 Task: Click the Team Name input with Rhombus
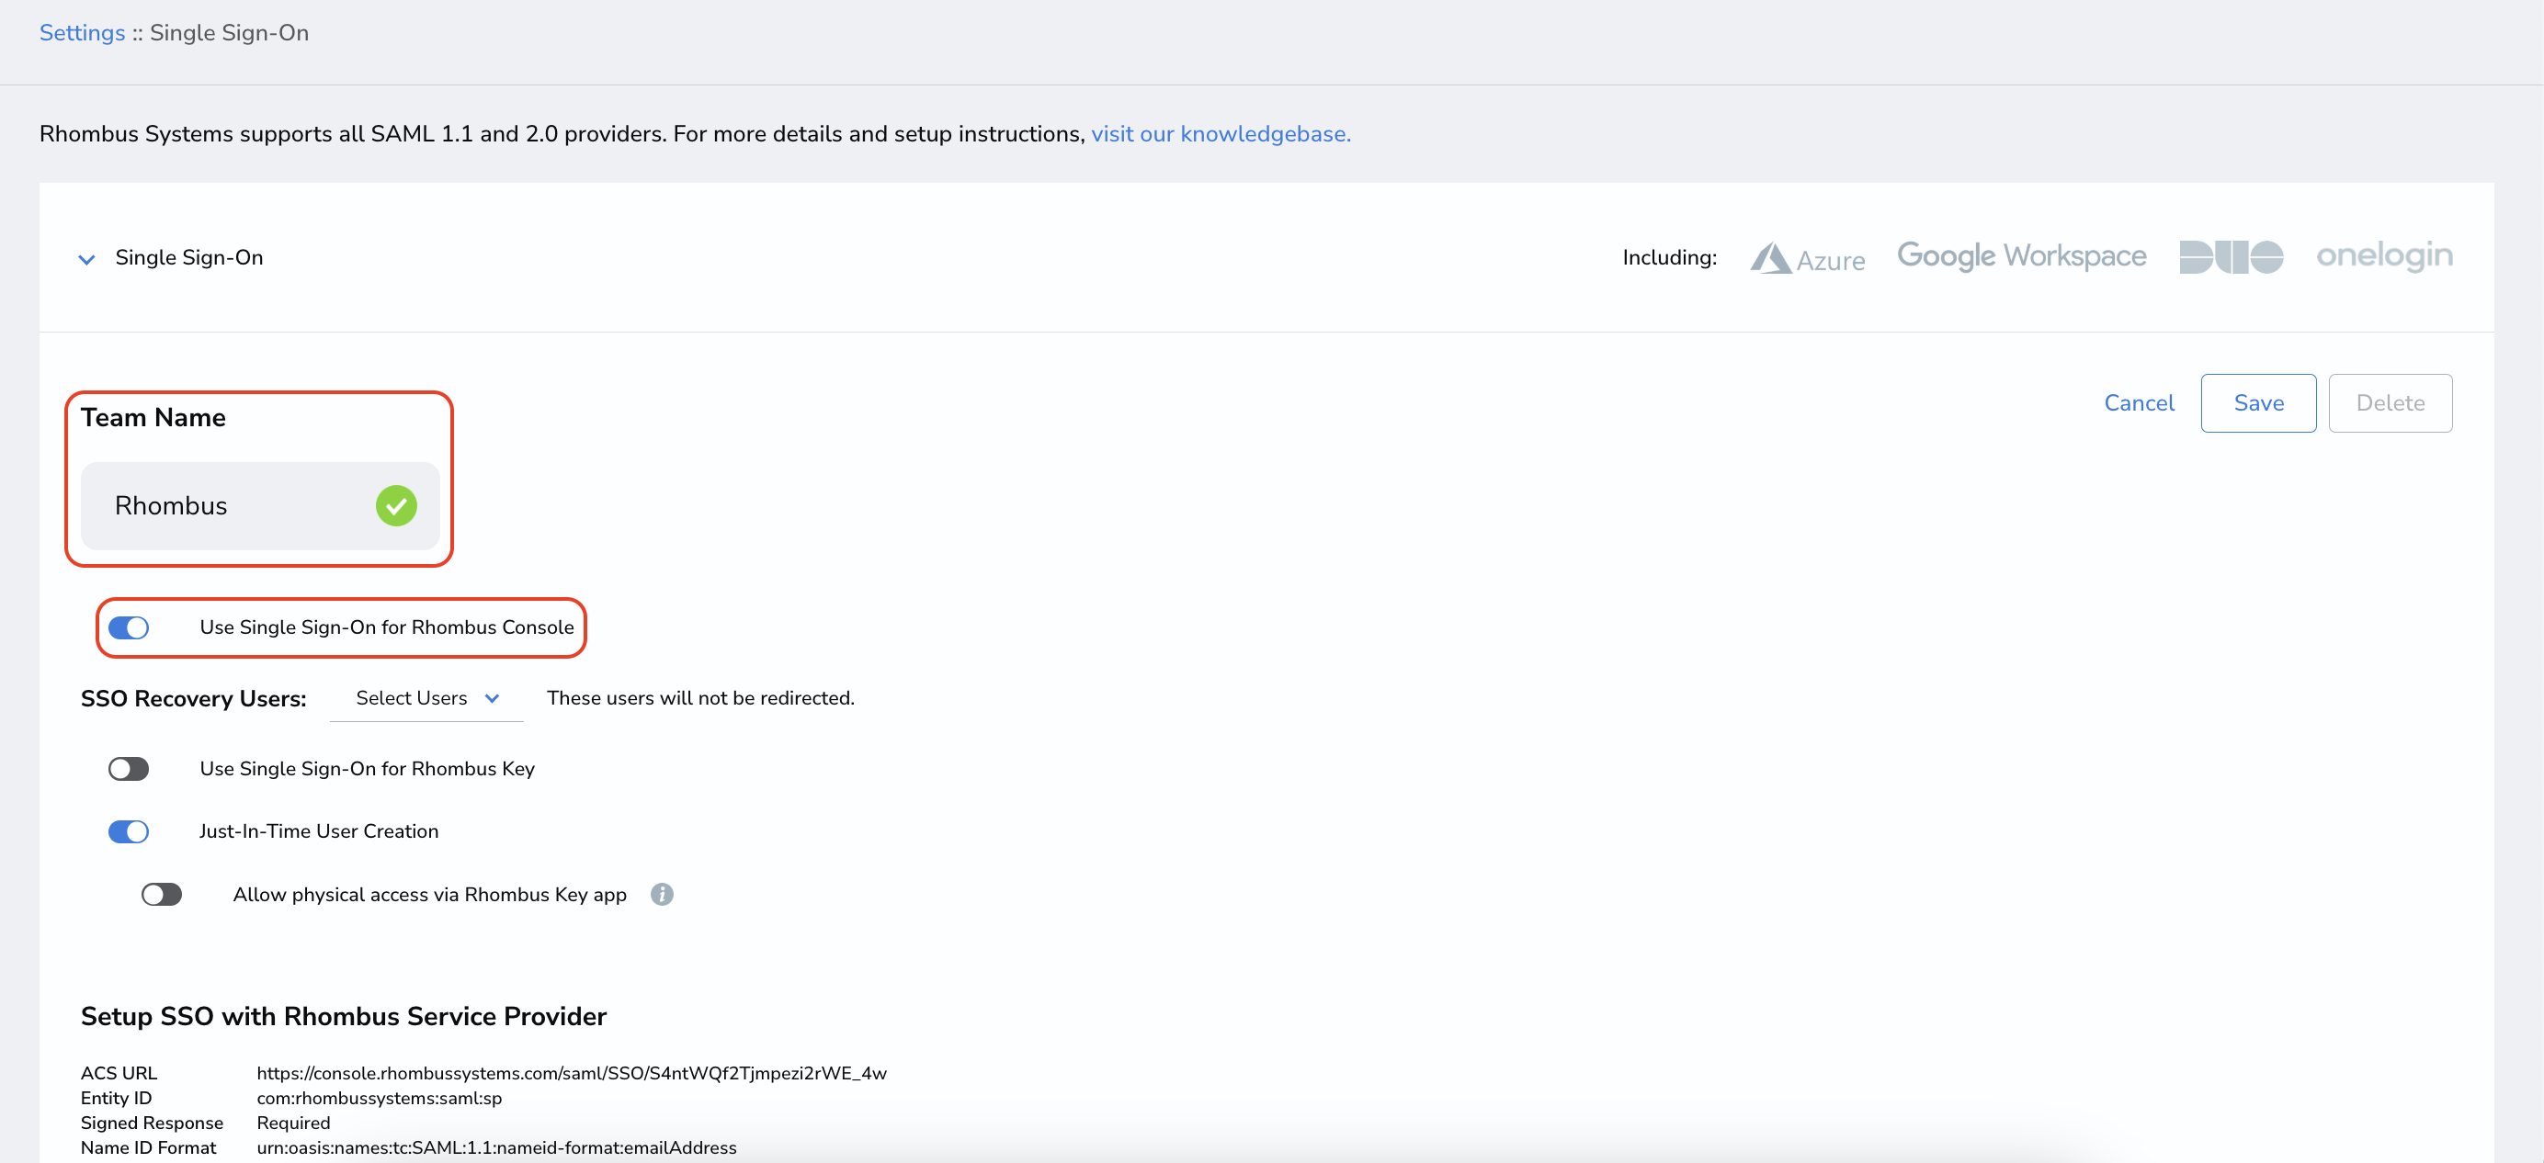(260, 505)
